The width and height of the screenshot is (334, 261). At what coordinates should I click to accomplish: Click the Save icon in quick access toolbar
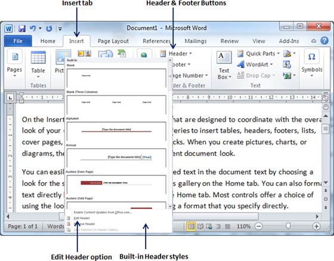(x=22, y=28)
